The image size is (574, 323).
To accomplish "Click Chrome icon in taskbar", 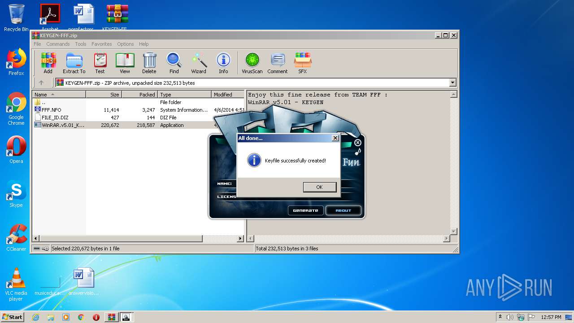I will pos(81,317).
